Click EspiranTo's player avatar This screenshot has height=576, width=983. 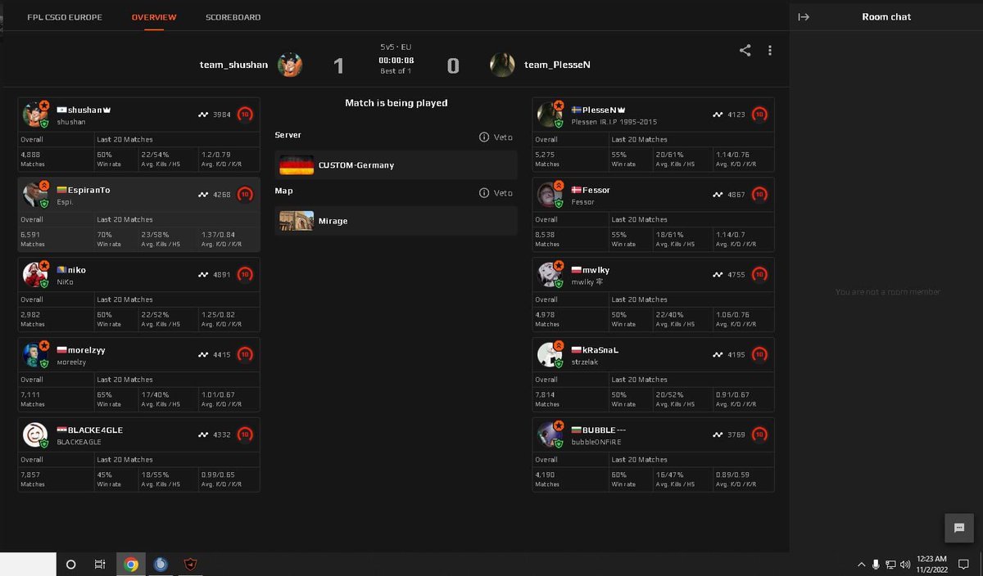pos(35,195)
